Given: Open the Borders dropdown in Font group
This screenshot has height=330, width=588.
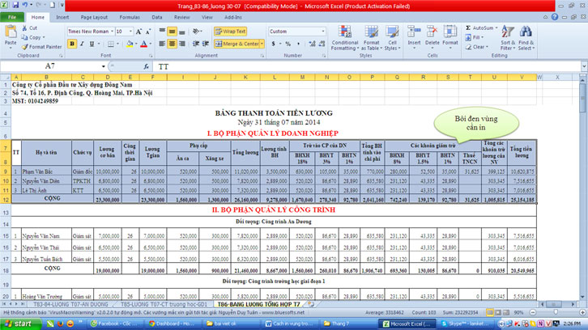Looking at the screenshot, I should pyautogui.click(x=117, y=44).
